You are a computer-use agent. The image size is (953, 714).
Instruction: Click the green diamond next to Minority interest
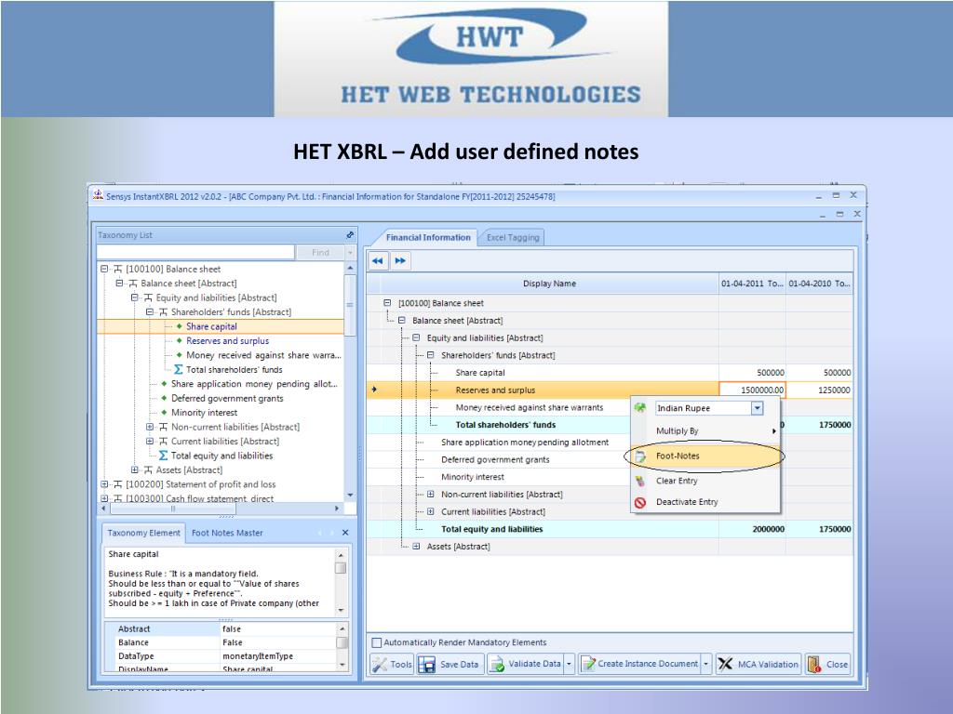(164, 412)
